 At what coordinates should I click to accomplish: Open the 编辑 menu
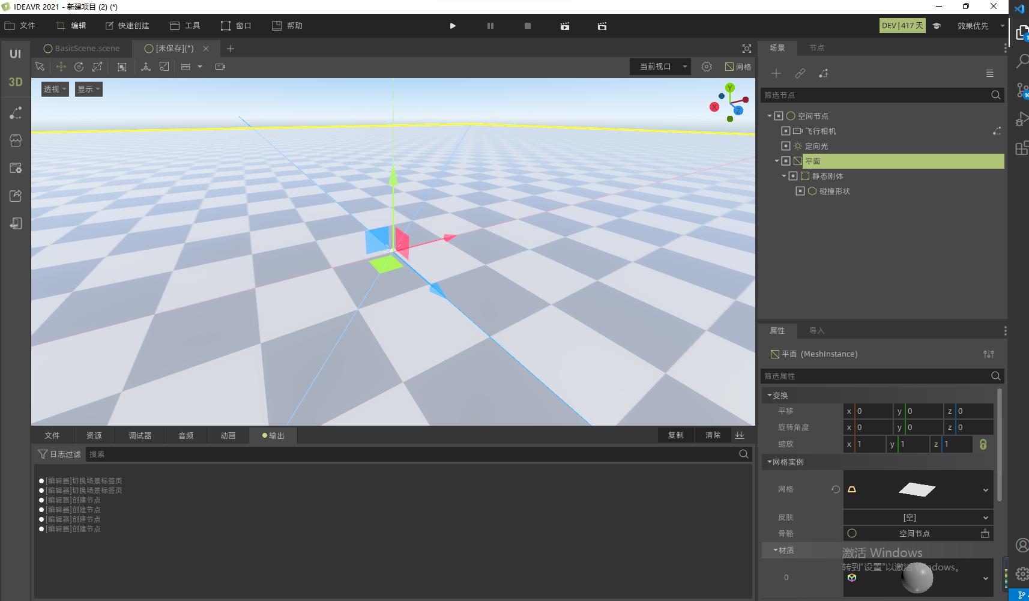(71, 26)
